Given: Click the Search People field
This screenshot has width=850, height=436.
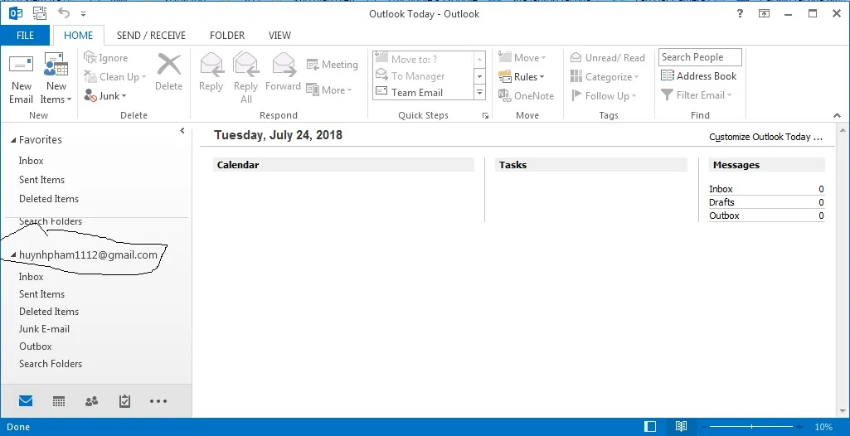Looking at the screenshot, I should click(700, 57).
